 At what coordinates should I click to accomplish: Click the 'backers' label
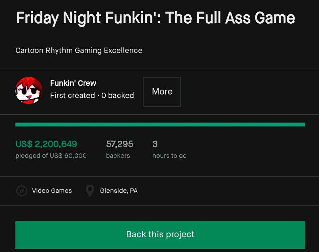pos(118,156)
